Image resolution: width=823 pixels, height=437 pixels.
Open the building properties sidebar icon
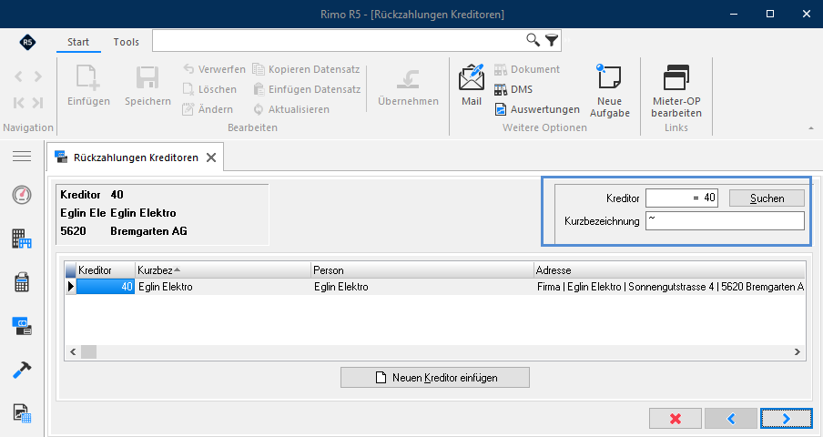tap(22, 239)
